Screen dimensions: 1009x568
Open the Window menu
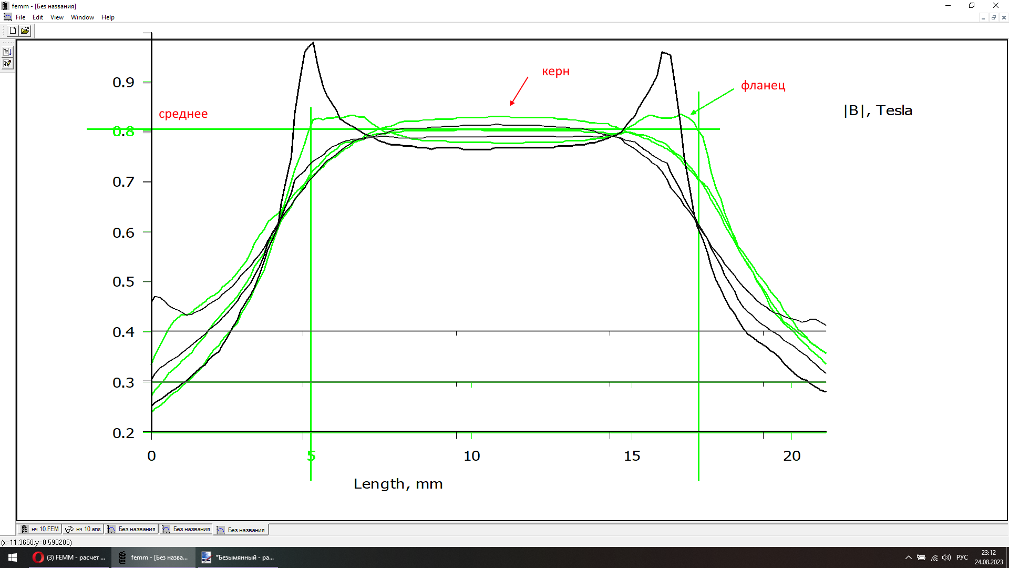(83, 17)
